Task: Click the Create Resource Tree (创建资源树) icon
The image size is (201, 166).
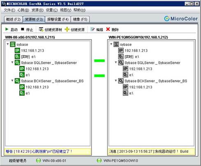Action: point(41,29)
